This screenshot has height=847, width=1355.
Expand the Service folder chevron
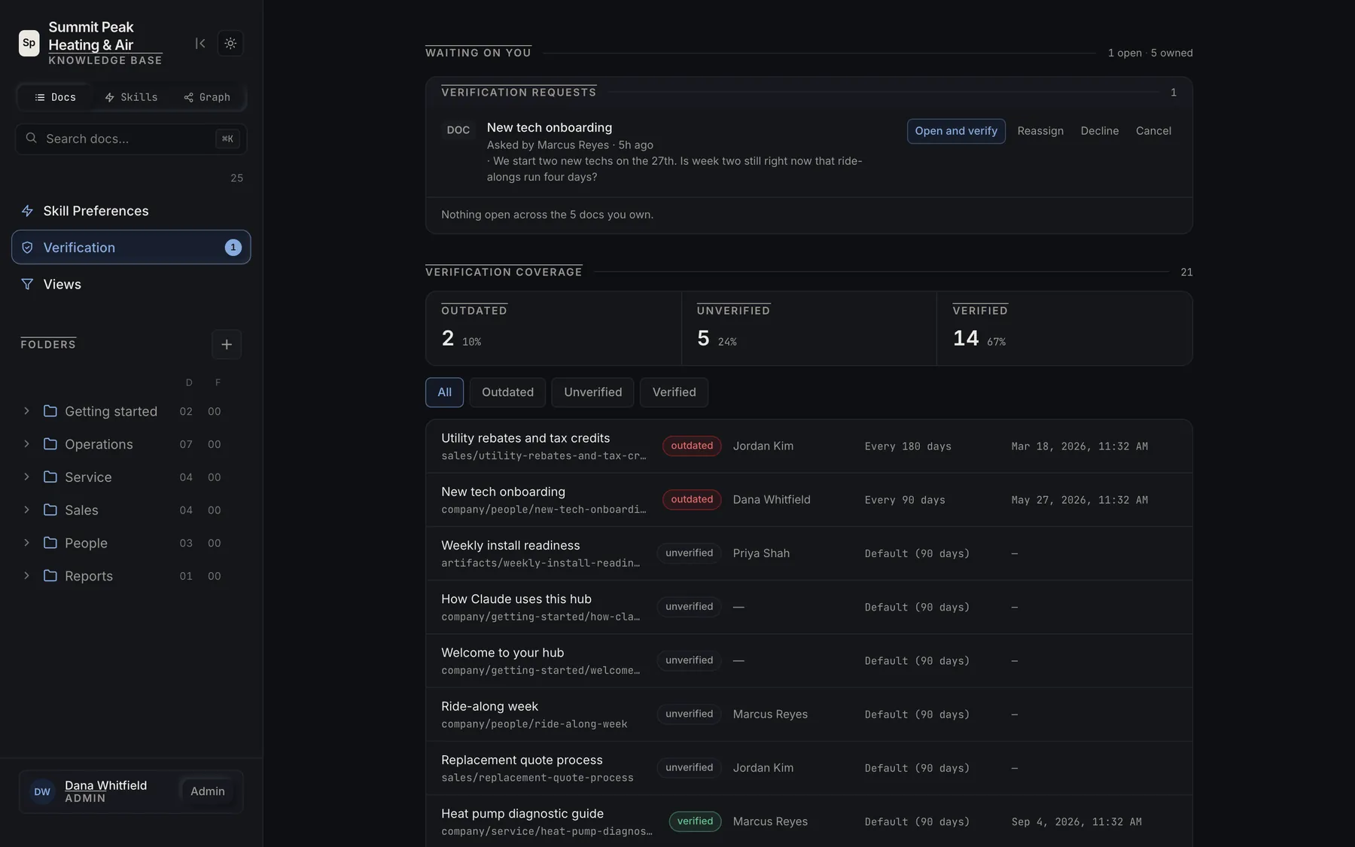coord(26,477)
